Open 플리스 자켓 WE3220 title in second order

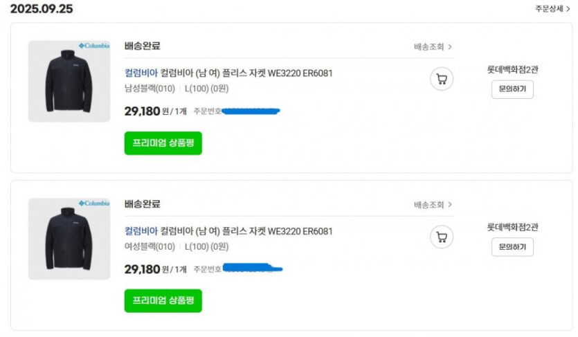tap(247, 231)
